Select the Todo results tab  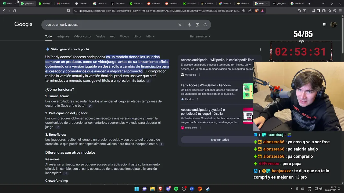48,36
